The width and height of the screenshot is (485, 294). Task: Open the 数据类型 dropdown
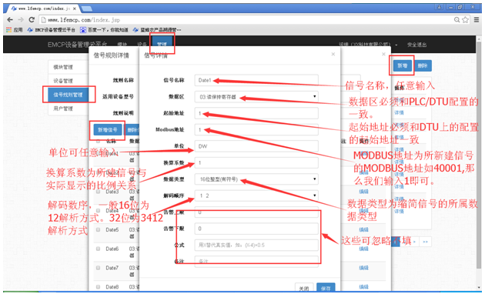point(256,179)
